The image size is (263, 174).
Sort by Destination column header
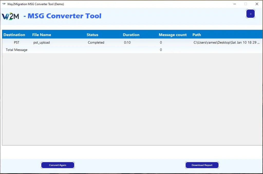pos(14,35)
